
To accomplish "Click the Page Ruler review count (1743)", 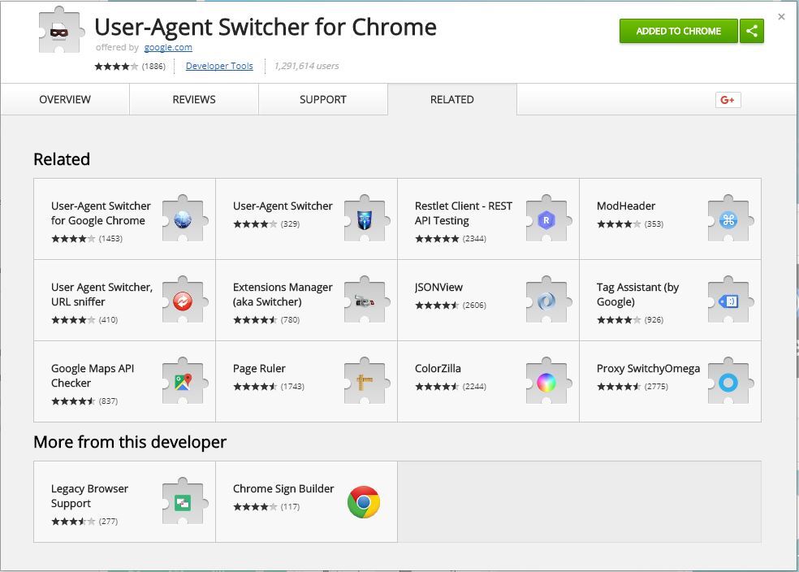I will [x=292, y=387].
